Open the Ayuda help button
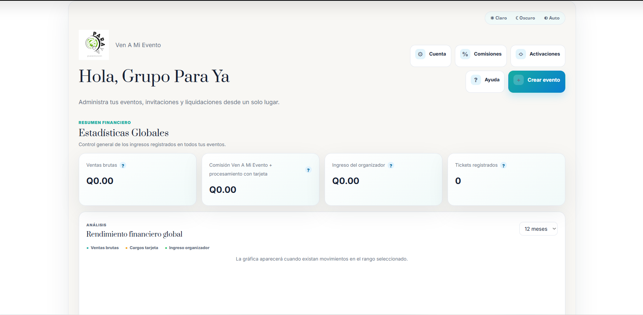Viewport: 643px width, 315px height. (x=485, y=82)
